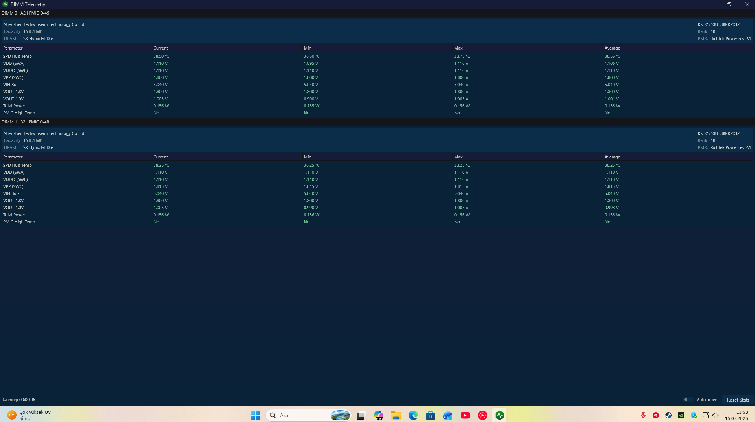Open the clock showing 13:53
Viewport: 755px width, 422px height.
[x=736, y=415]
